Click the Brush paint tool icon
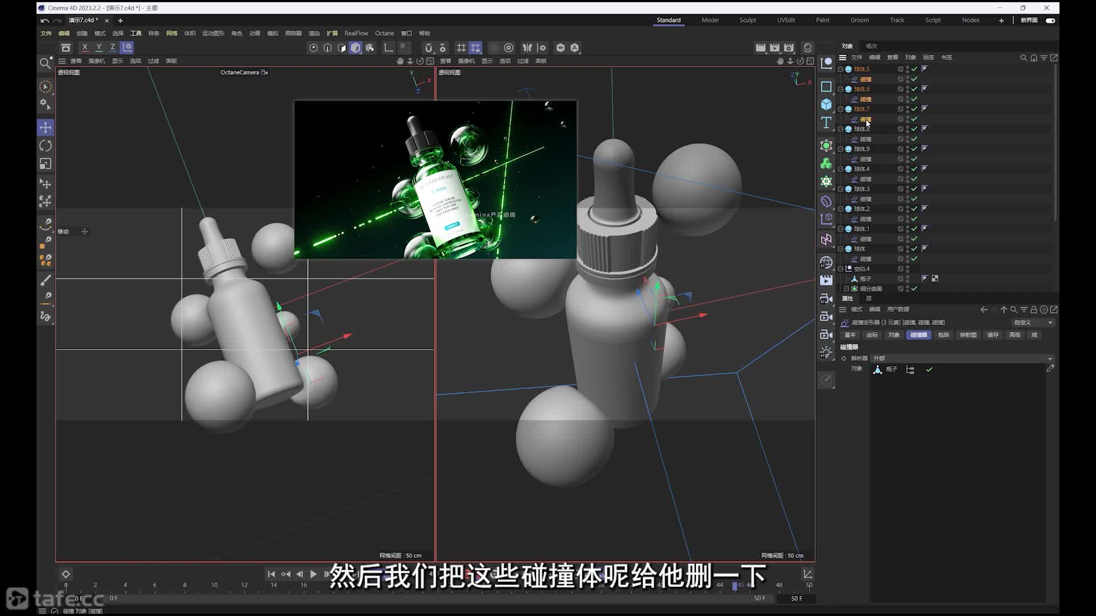This screenshot has width=1096, height=616. (46, 279)
